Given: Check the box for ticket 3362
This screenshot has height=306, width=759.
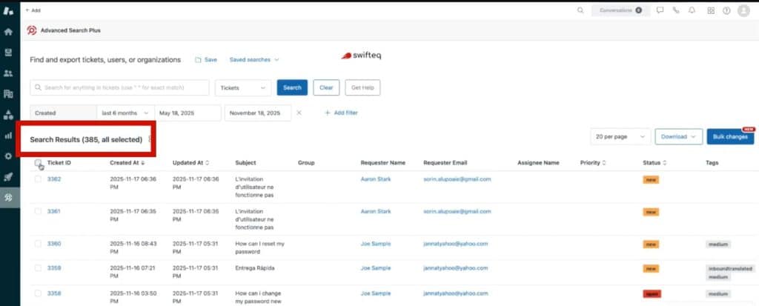Looking at the screenshot, I should point(39,179).
